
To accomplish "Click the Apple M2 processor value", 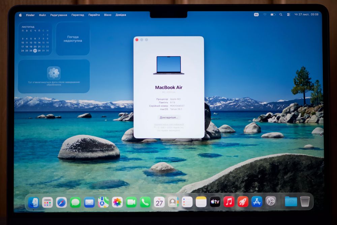I will click(x=175, y=99).
